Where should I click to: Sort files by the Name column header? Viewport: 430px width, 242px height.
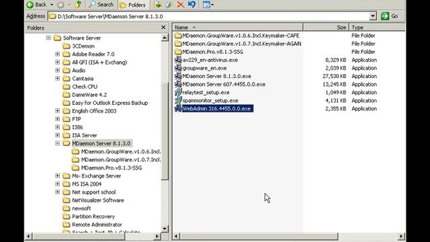(238, 28)
